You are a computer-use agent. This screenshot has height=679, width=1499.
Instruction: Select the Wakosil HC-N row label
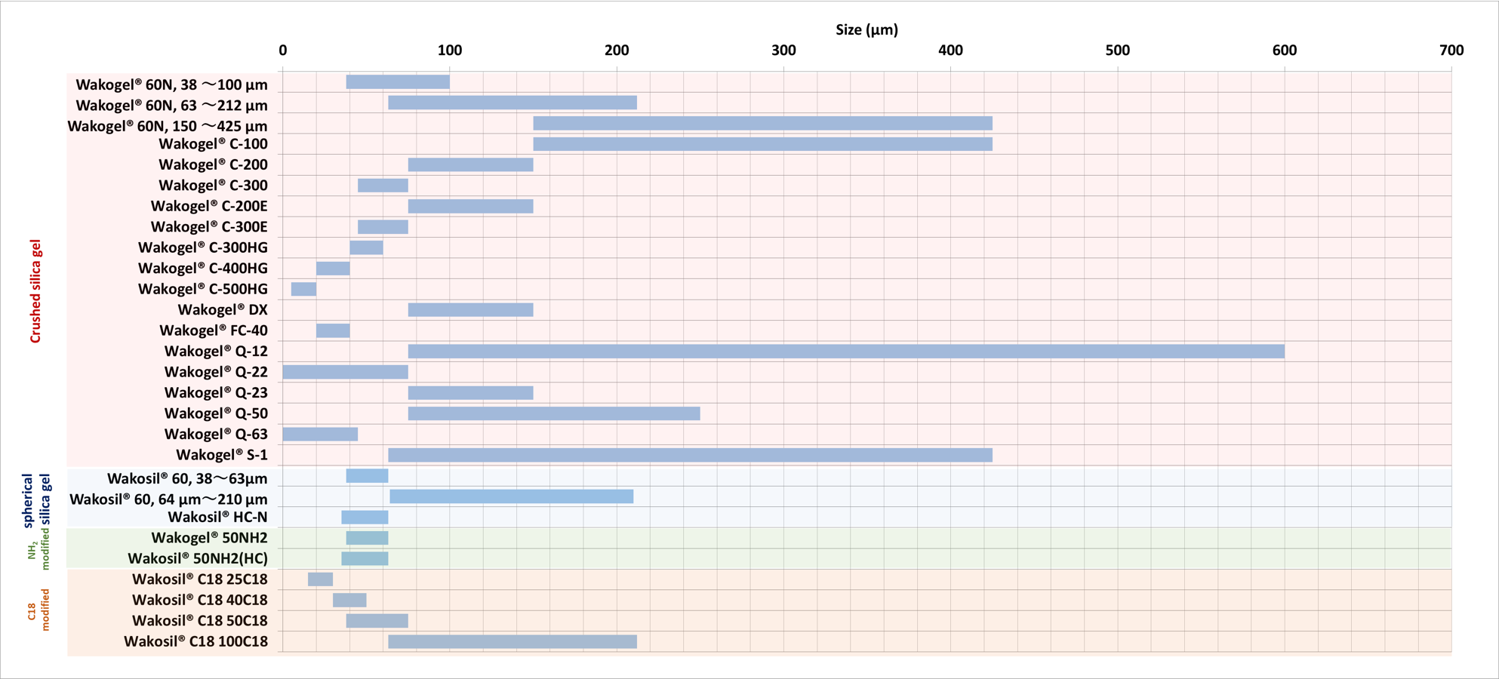click(x=217, y=518)
